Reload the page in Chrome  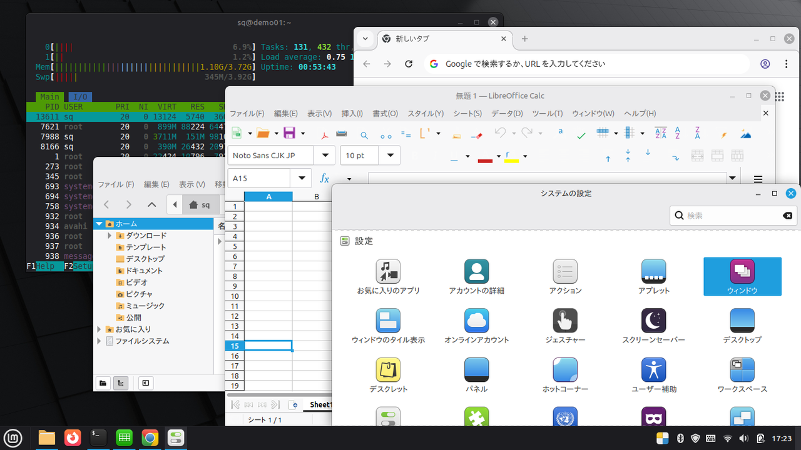(x=409, y=63)
